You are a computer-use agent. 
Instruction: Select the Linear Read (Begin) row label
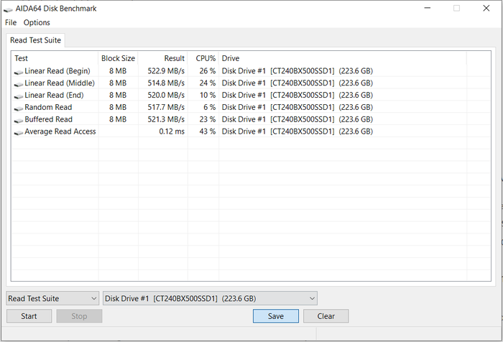coord(57,71)
